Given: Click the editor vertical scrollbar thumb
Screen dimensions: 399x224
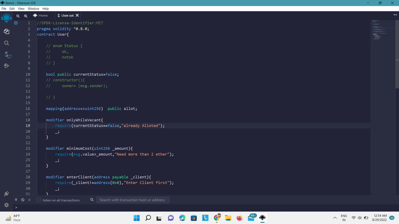Looking at the screenshot, I should tap(397, 54).
